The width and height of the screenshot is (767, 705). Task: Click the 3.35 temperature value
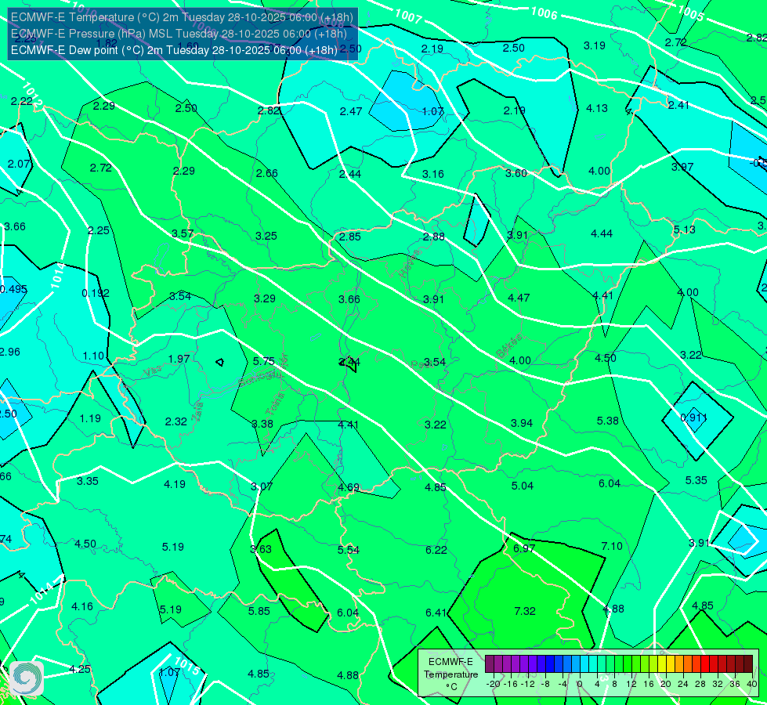tap(88, 481)
